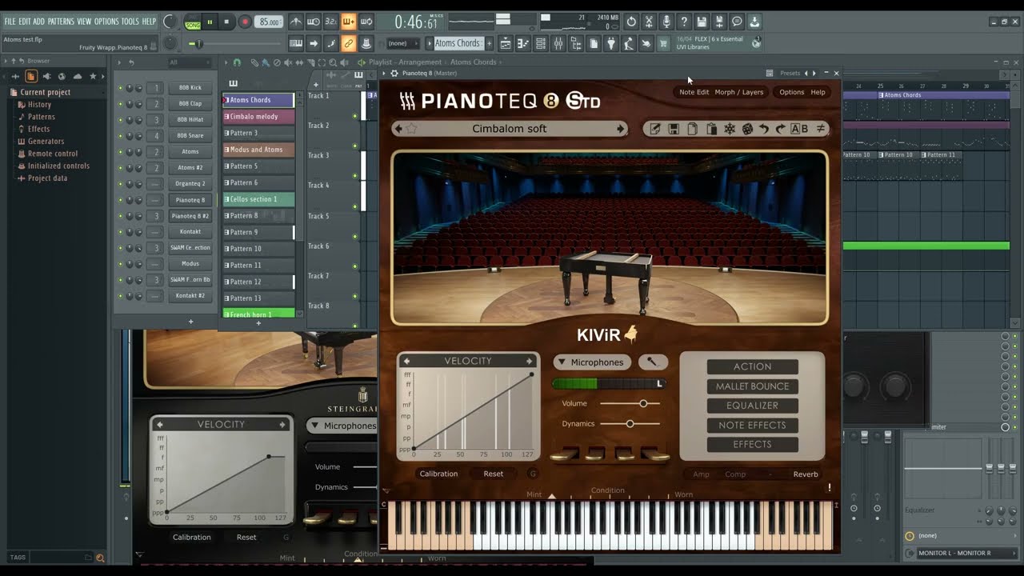Switch Velocity panel to next curve arrow
The height and width of the screenshot is (576, 1024).
click(530, 361)
